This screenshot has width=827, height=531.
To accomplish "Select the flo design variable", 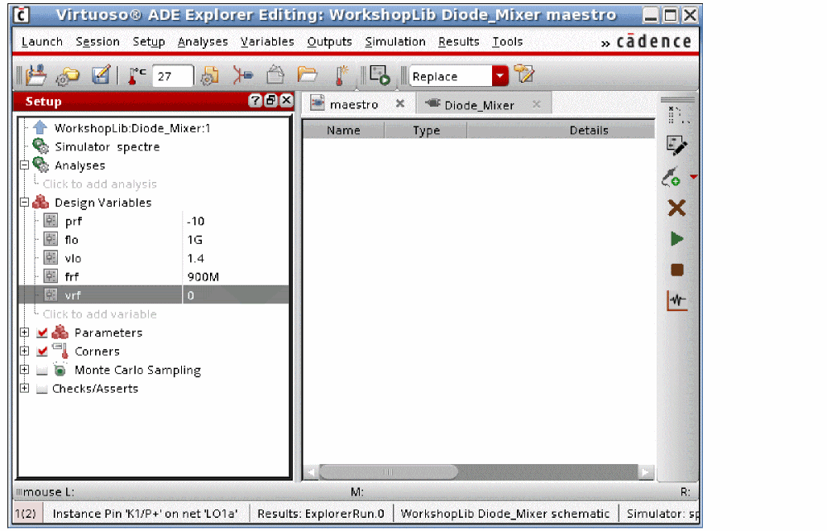I will [72, 240].
